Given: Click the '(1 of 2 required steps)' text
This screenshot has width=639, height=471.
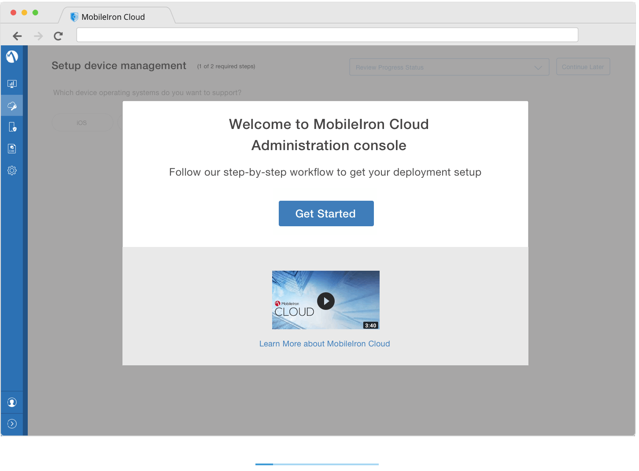Looking at the screenshot, I should point(226,66).
